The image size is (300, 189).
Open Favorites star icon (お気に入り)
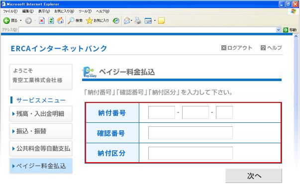tap(89, 20)
